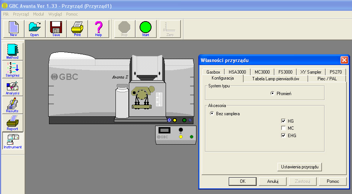Click the reagent bottle on the instrument
The width and height of the screenshot is (352, 194).
(x=122, y=101)
